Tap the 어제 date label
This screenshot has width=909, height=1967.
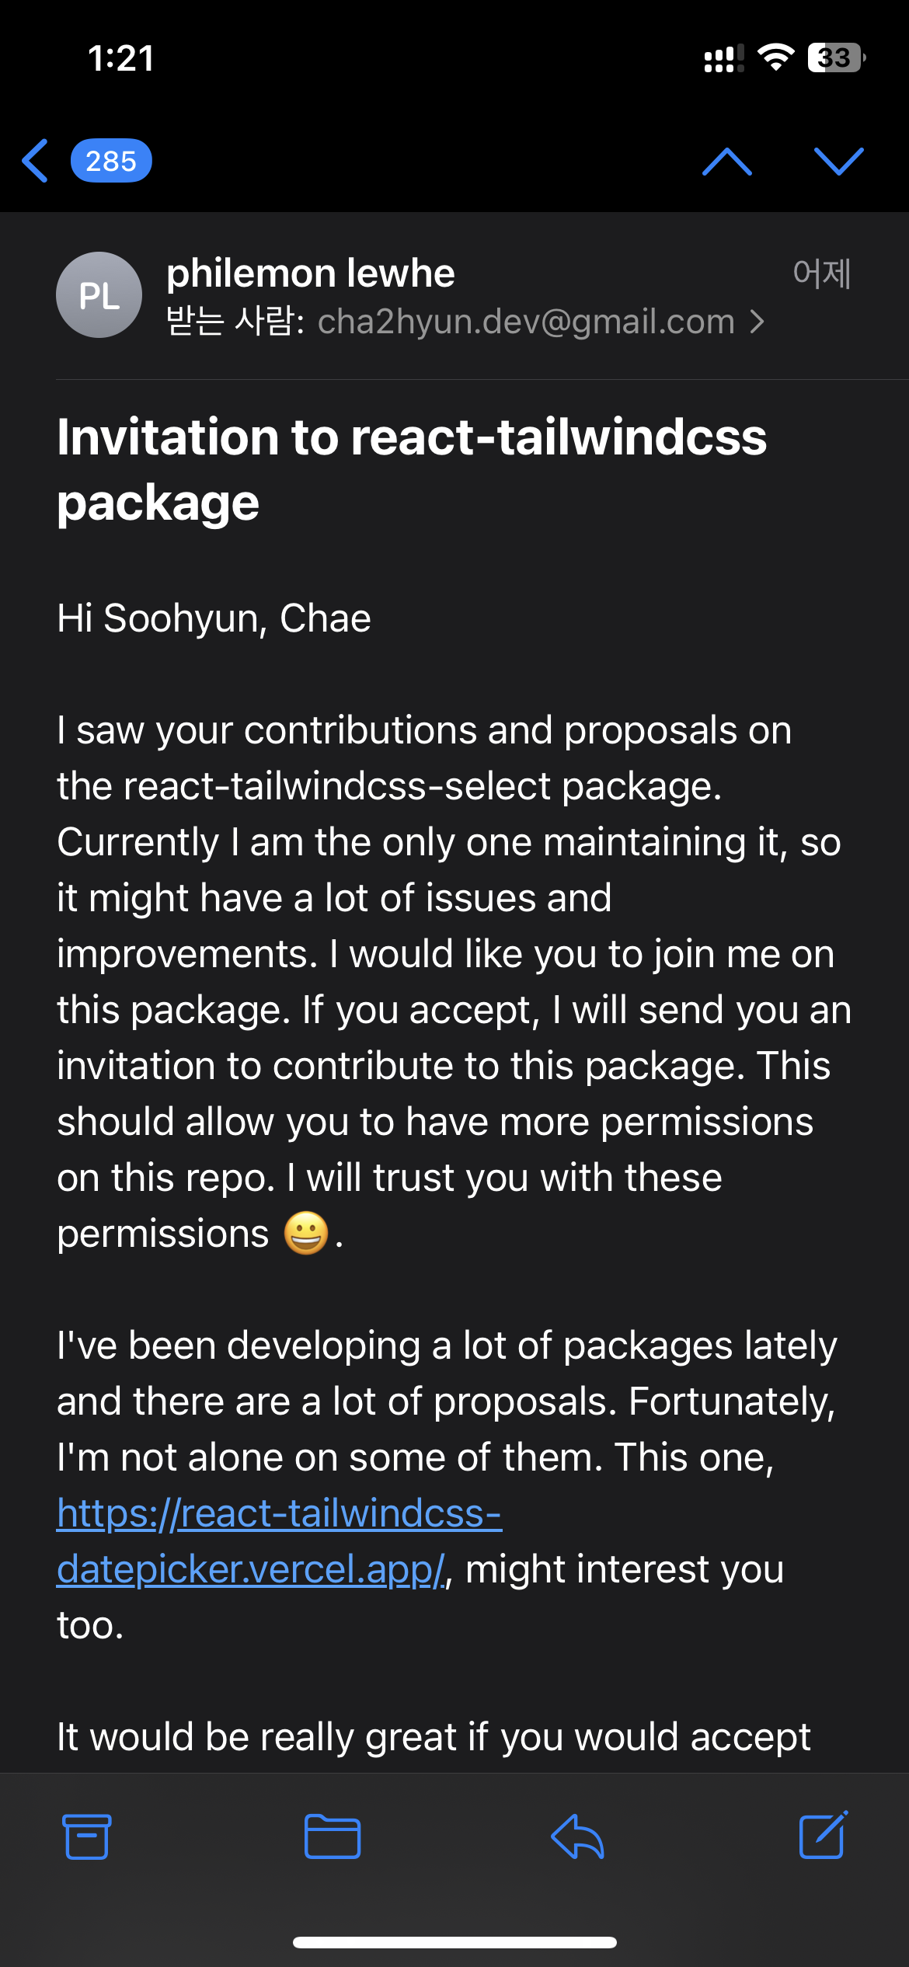(822, 273)
